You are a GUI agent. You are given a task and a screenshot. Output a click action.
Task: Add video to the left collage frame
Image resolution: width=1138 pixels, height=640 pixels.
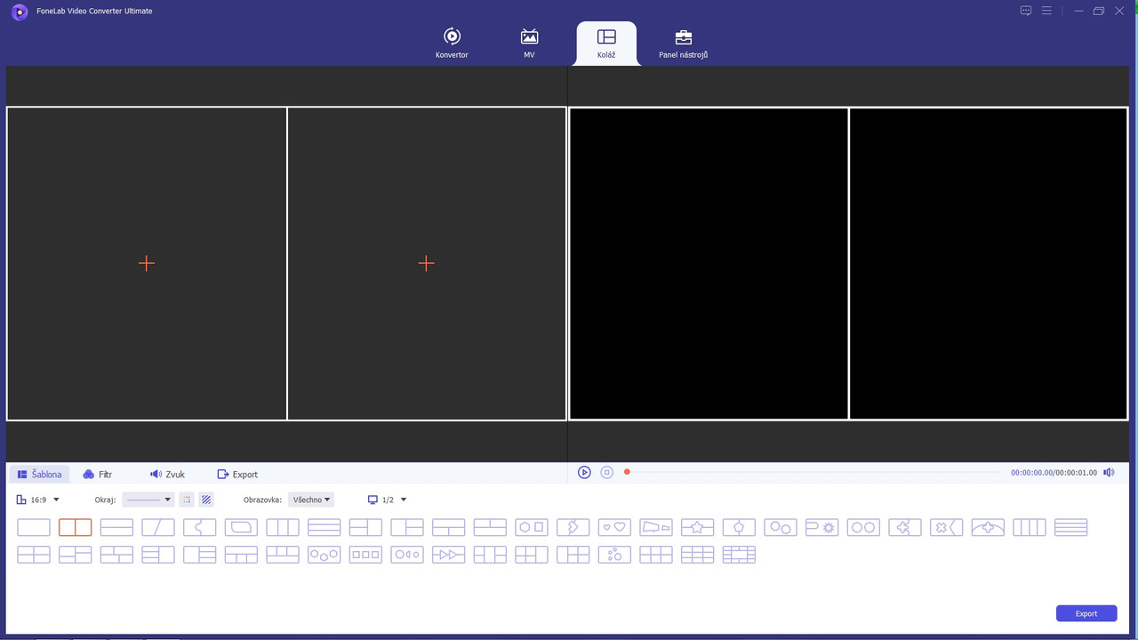pyautogui.click(x=147, y=263)
